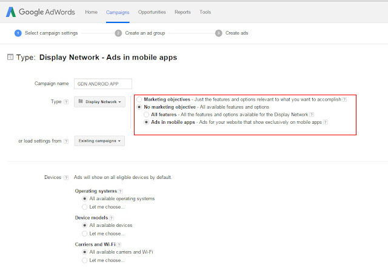Go to the Home tab
Screen dimensions: 388x276
point(92,12)
